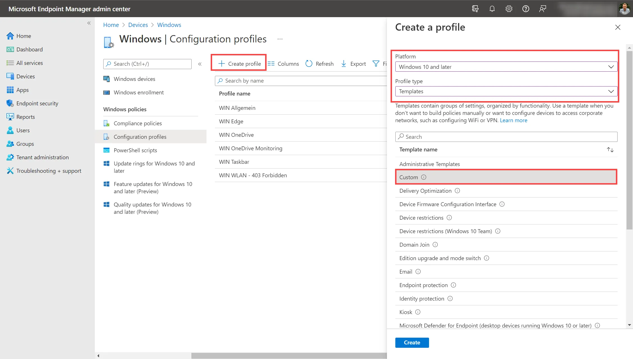
Task: Focus the template Search field
Action: point(506,137)
